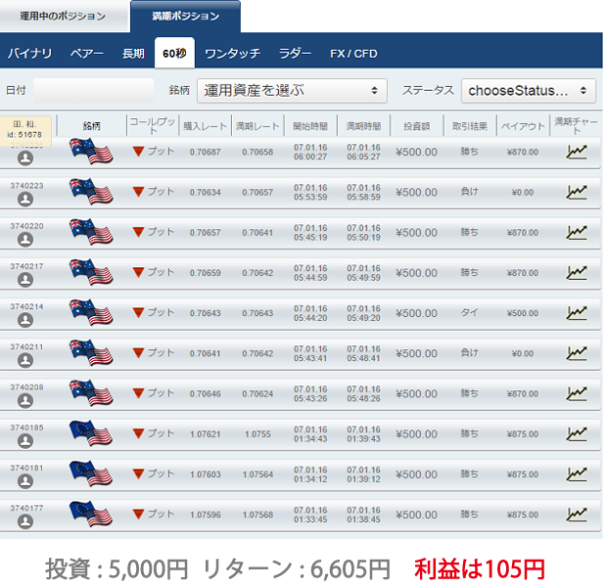
Task: Click EUR/USD flag icon in row 3740177
Action: point(91,514)
